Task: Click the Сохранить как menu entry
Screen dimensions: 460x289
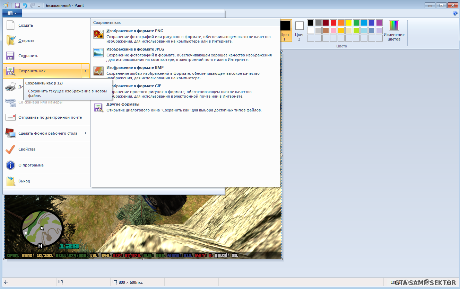Action: (x=42, y=71)
